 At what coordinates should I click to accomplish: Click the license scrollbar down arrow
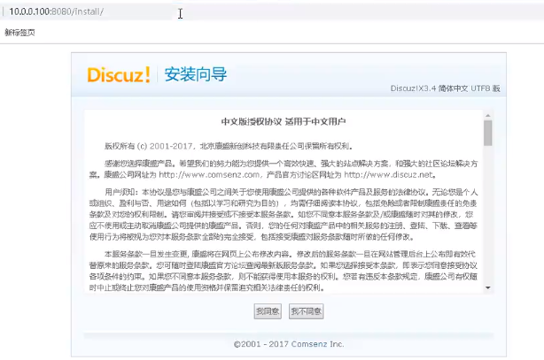pyautogui.click(x=488, y=287)
